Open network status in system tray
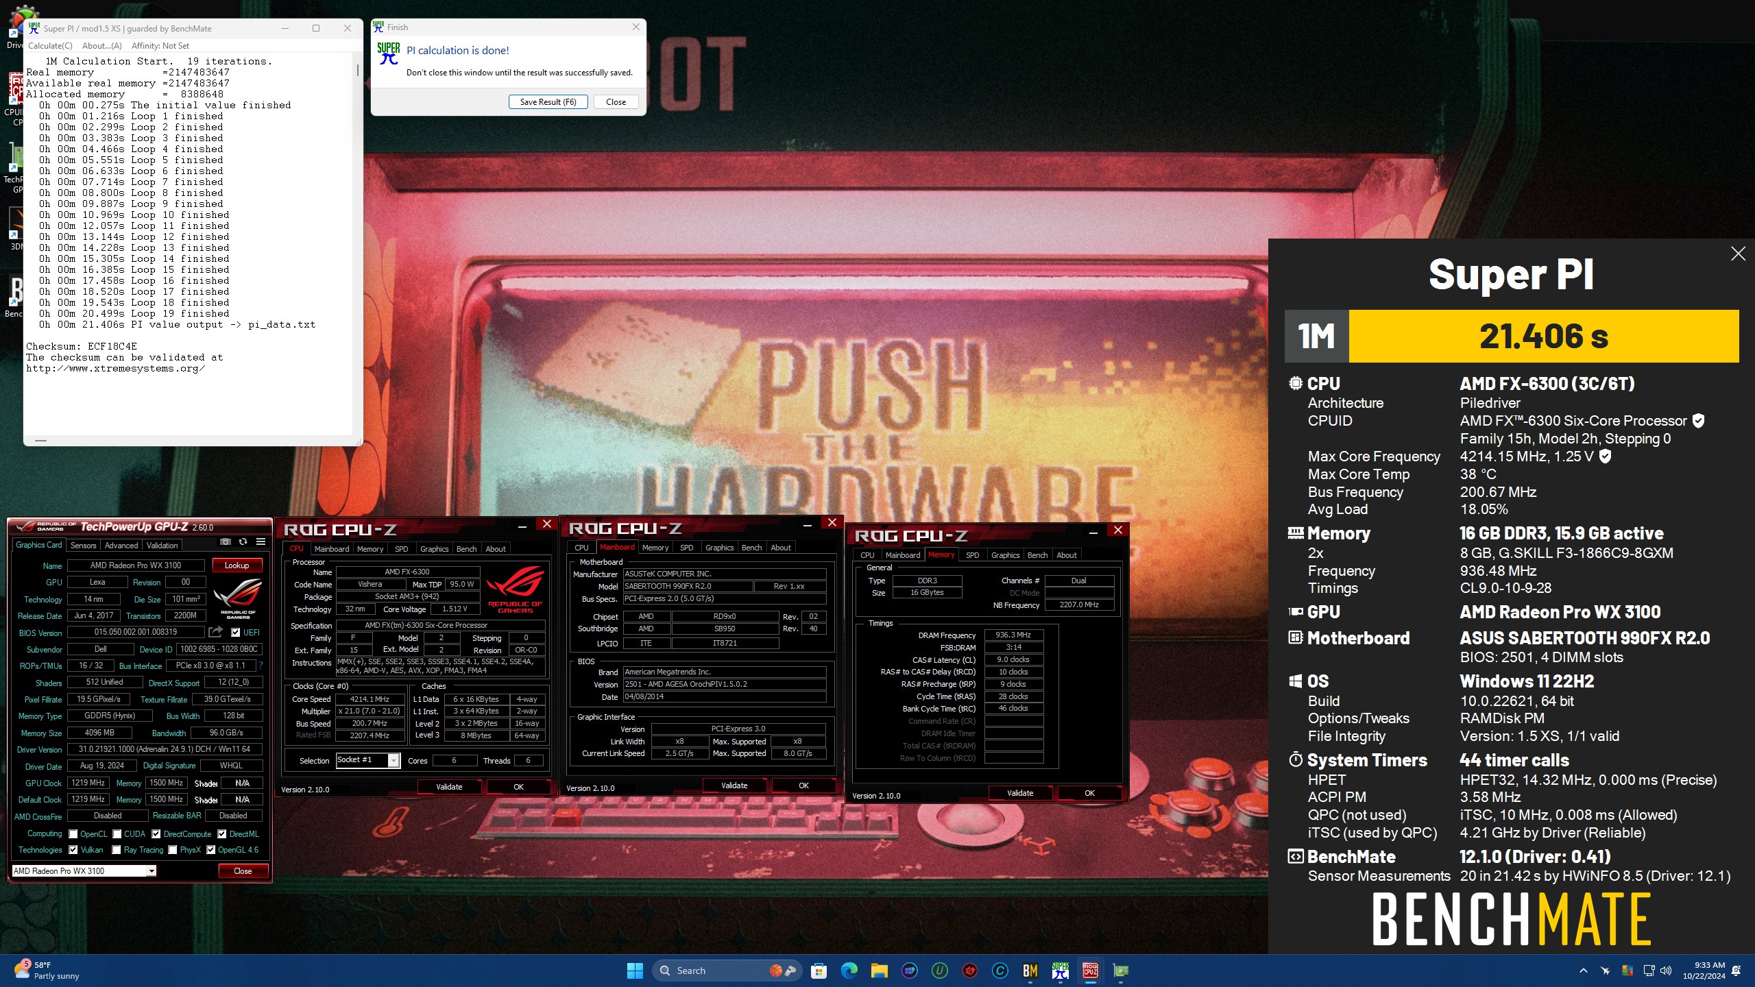Image resolution: width=1755 pixels, height=987 pixels. coord(1649,971)
